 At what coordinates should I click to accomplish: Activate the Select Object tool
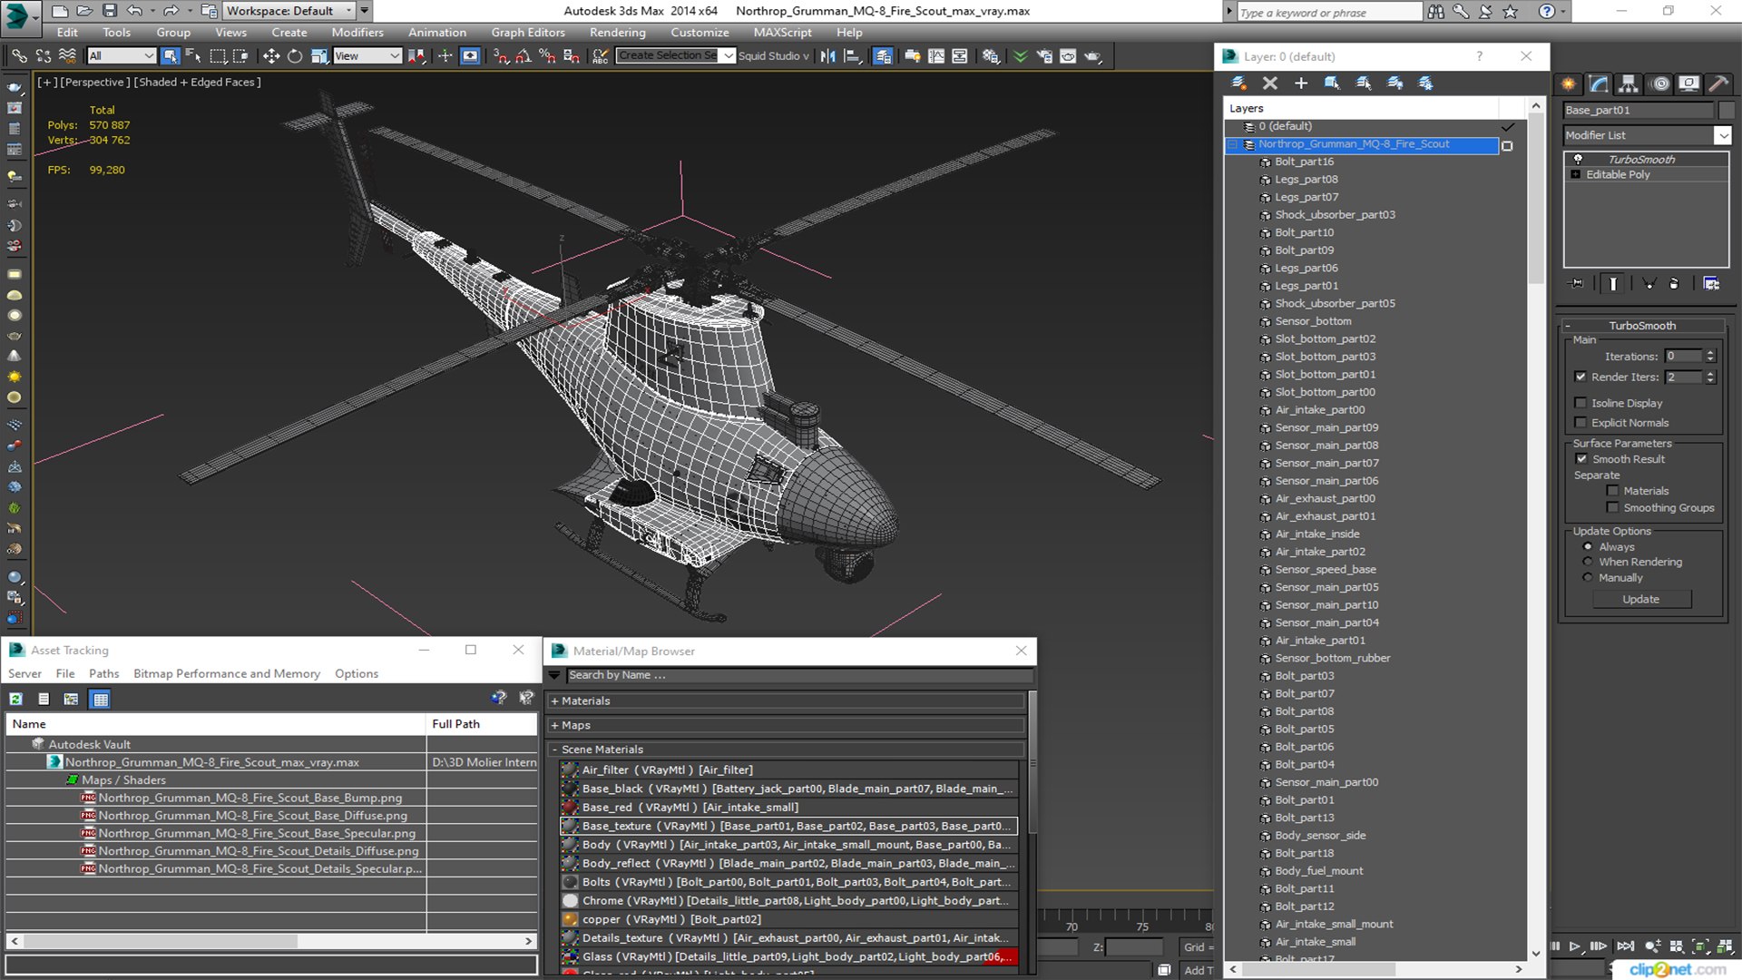click(x=170, y=56)
